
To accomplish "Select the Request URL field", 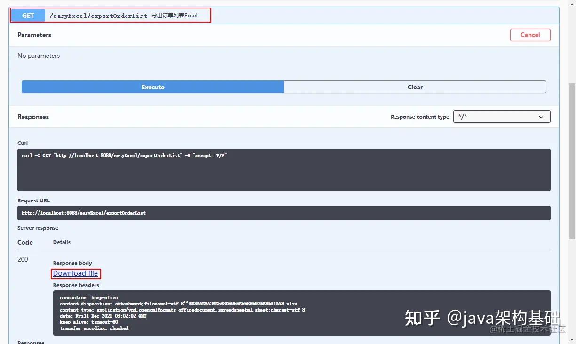I will coord(284,212).
